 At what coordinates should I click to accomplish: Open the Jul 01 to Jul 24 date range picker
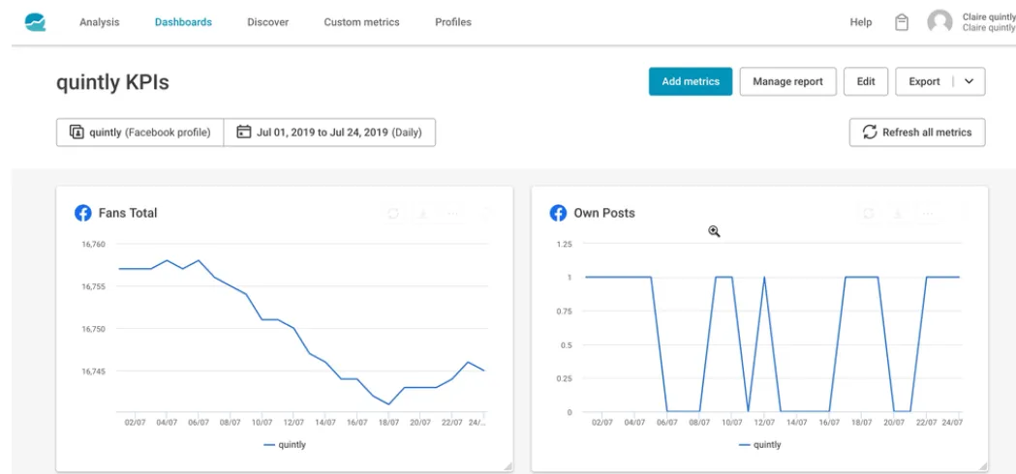pos(329,133)
